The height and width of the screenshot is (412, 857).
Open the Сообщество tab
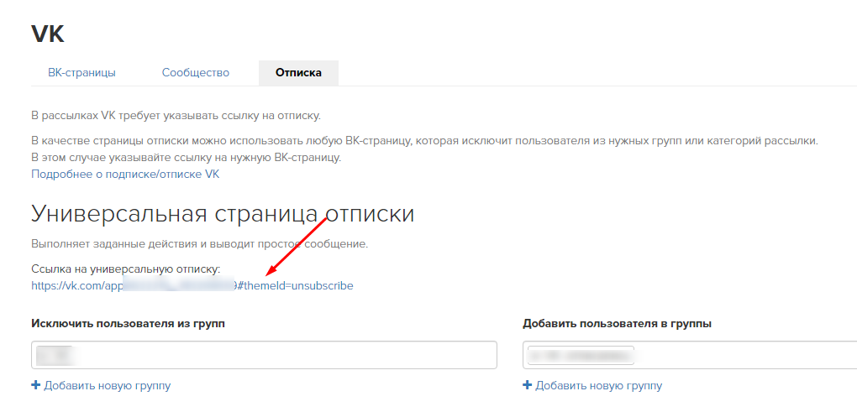(196, 73)
